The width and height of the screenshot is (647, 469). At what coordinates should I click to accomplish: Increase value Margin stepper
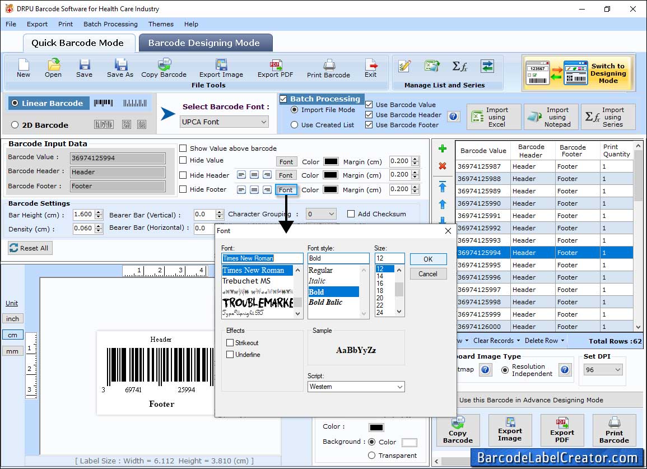point(415,159)
